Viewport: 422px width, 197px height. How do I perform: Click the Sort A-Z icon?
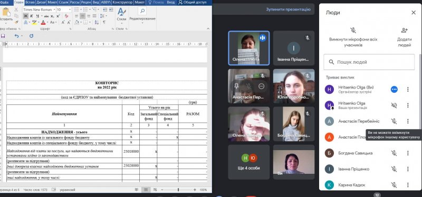[x=97, y=22]
